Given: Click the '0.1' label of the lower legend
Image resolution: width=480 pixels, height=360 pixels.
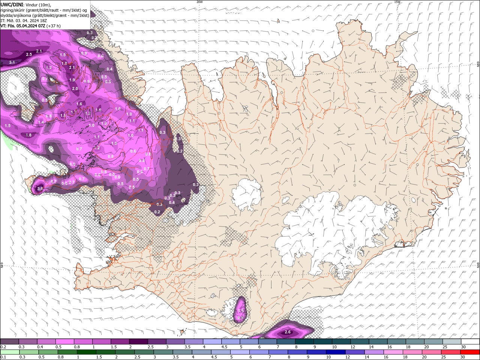Looking at the screenshot, I should pos(3,357).
